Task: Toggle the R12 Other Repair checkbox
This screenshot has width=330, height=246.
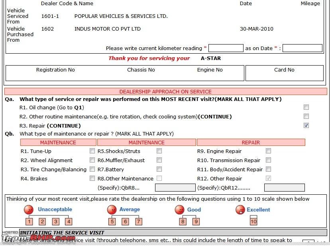Action: [268, 178]
